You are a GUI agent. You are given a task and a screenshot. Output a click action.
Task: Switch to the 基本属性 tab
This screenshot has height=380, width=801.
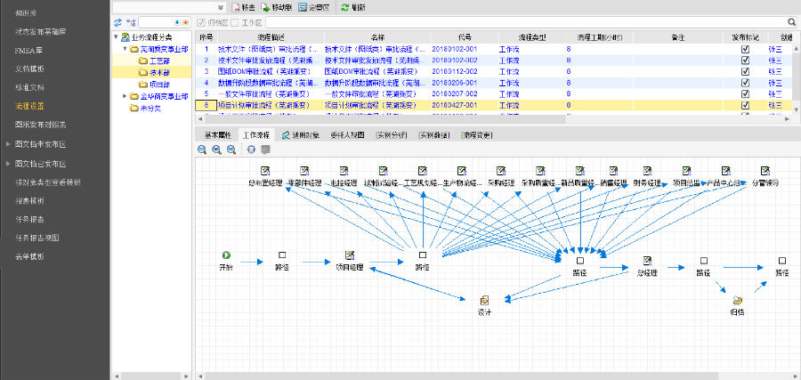click(217, 135)
